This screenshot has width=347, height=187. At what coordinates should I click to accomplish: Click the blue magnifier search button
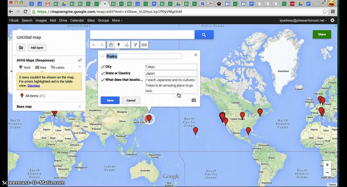(204, 35)
